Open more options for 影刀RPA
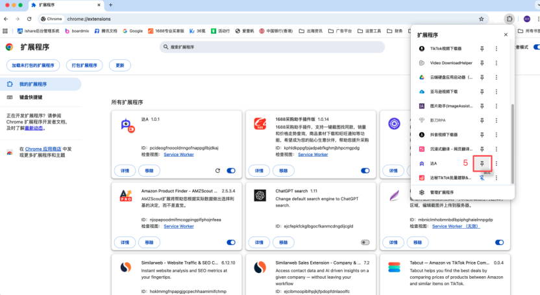The height and width of the screenshot is (295, 540). [x=497, y=120]
